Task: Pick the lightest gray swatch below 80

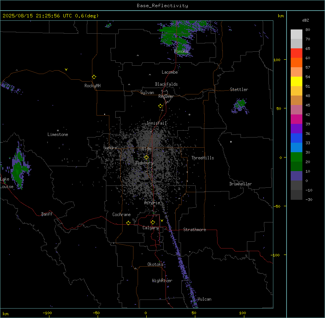Action: (296, 34)
